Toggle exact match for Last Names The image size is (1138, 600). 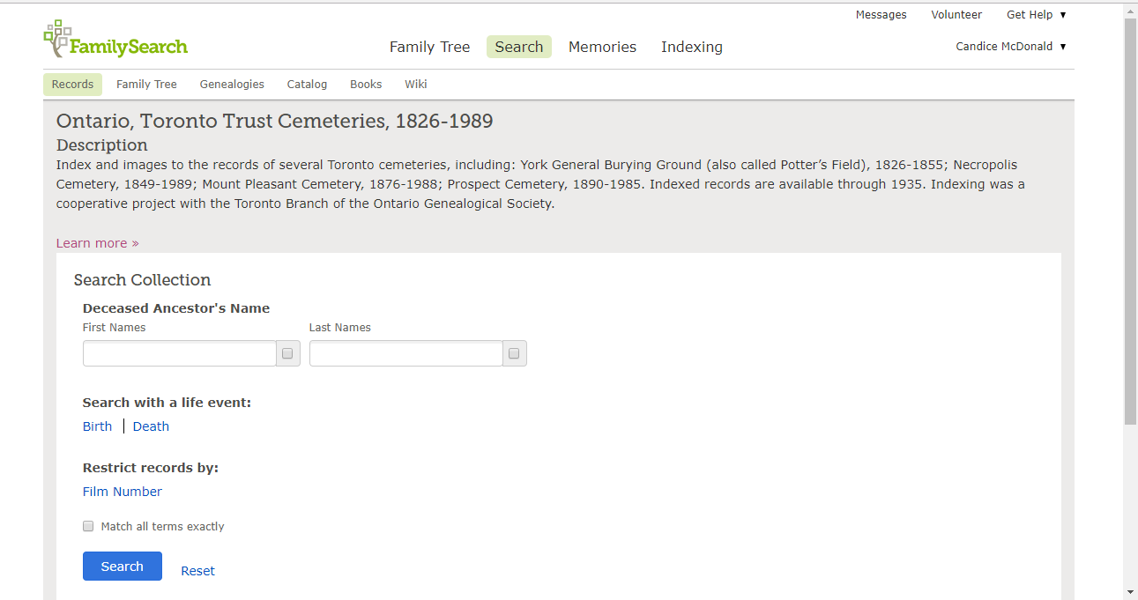click(514, 353)
